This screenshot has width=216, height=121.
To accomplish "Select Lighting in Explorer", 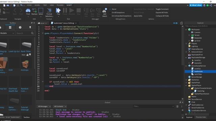I will tap(194, 46).
